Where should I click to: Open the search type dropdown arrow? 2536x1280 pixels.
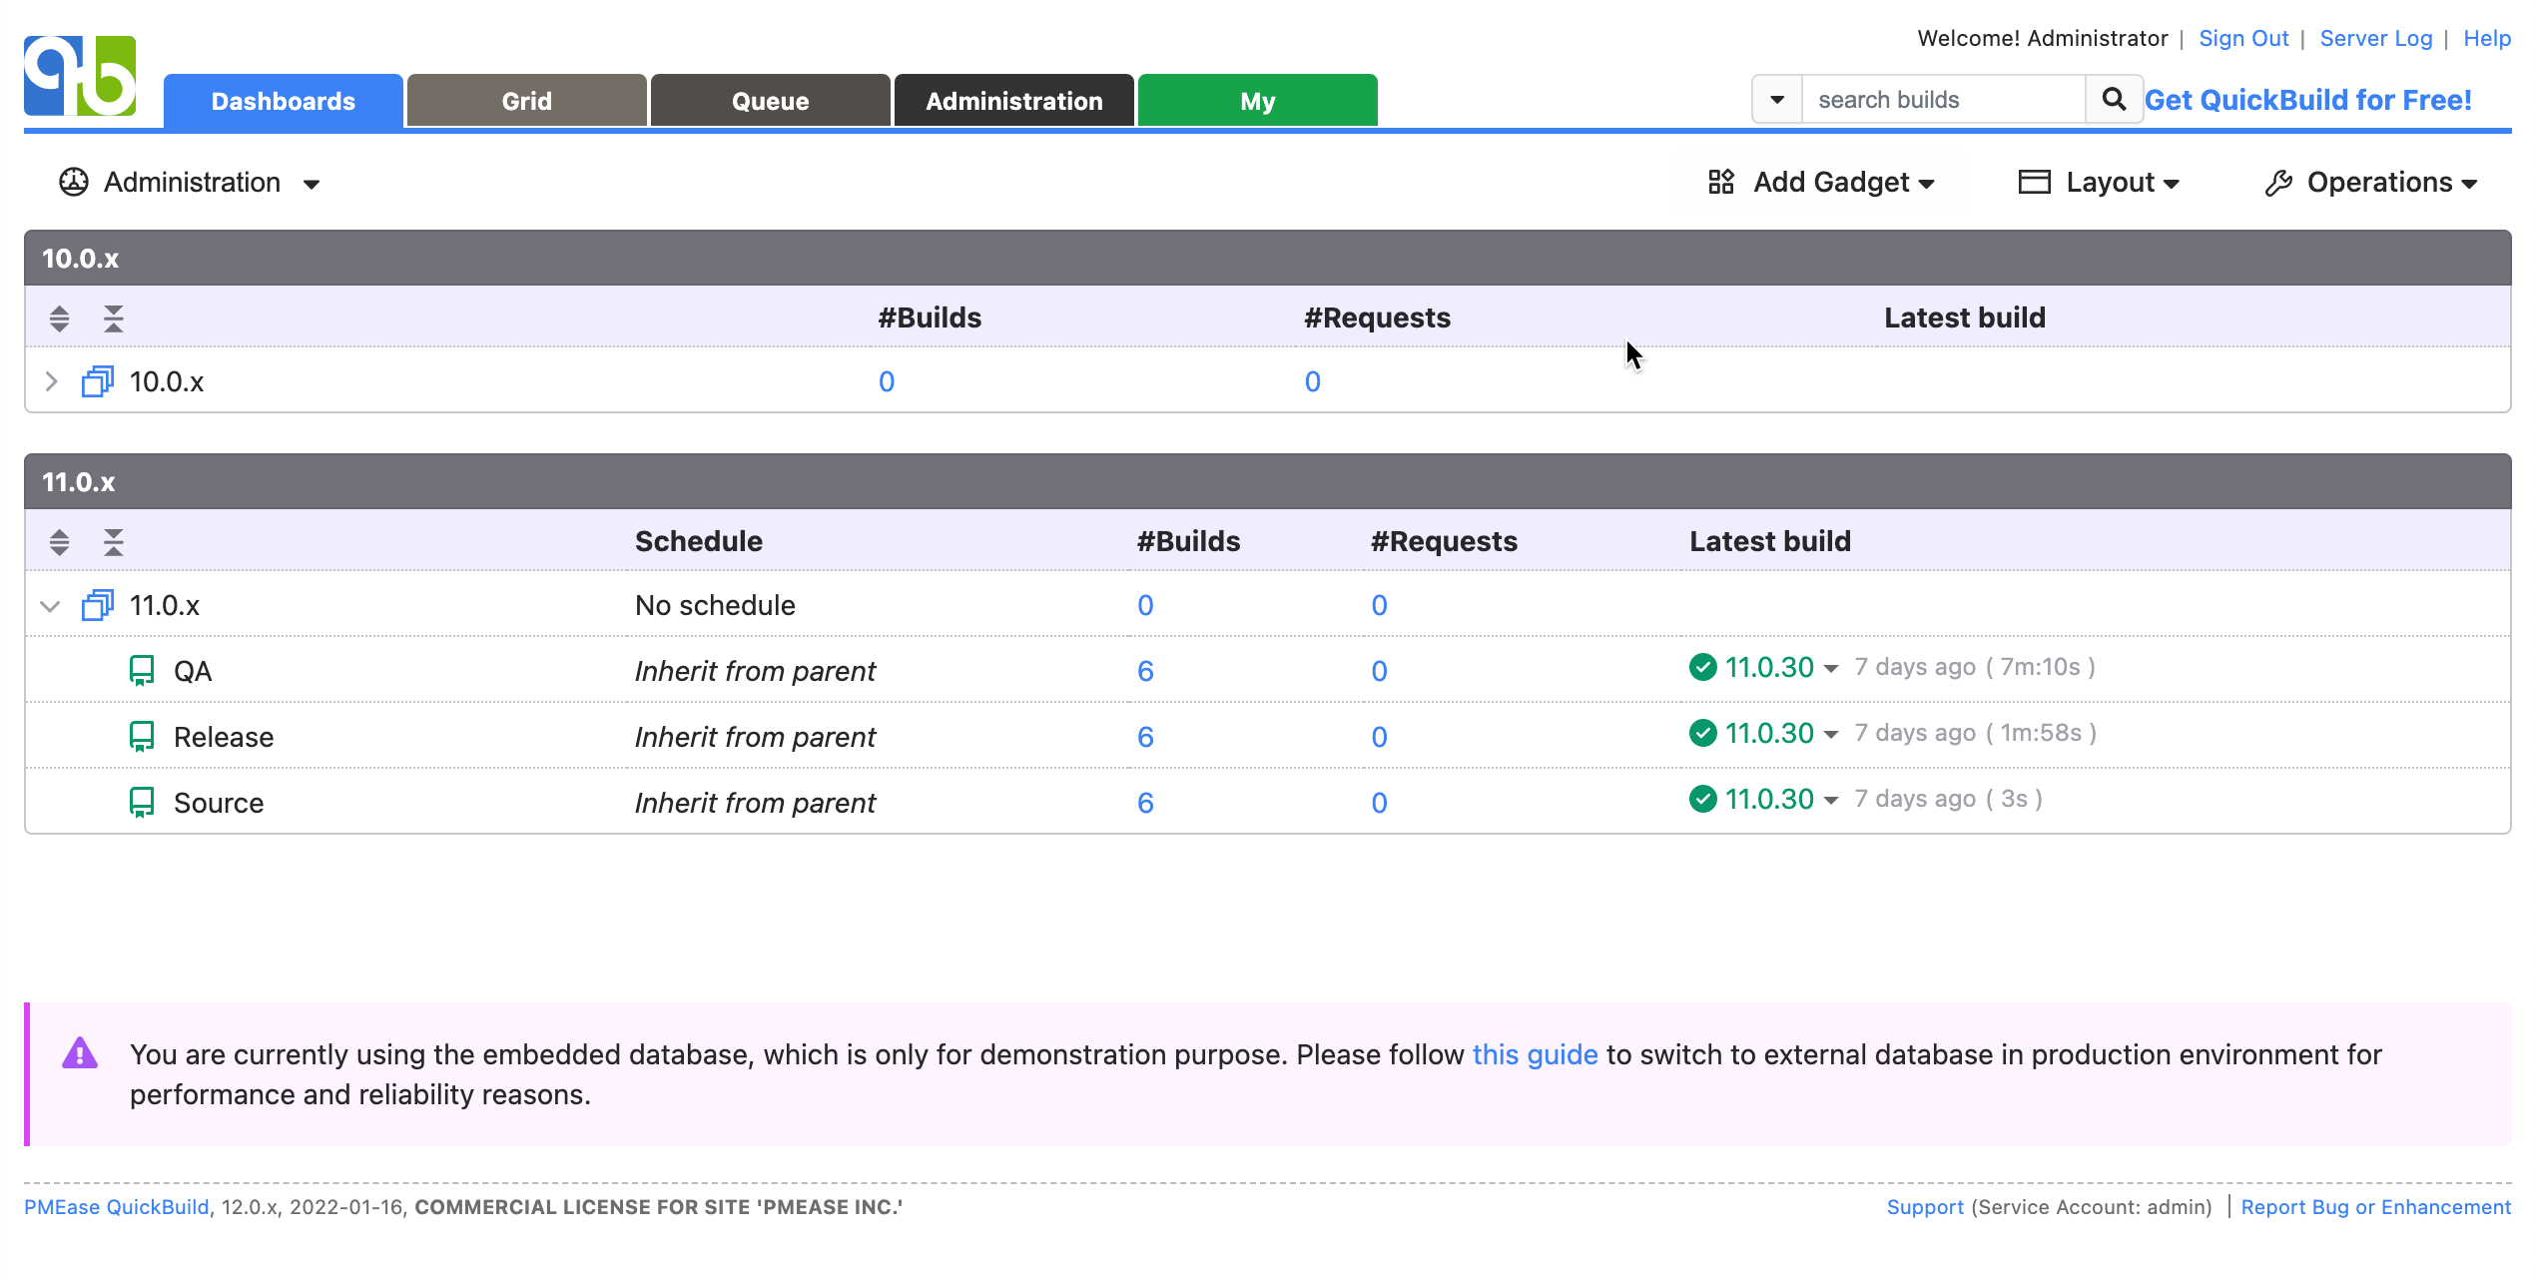1777,100
